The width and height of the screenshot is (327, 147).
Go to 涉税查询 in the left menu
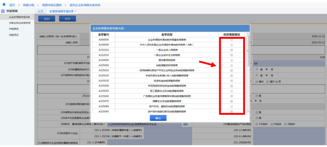point(14,29)
